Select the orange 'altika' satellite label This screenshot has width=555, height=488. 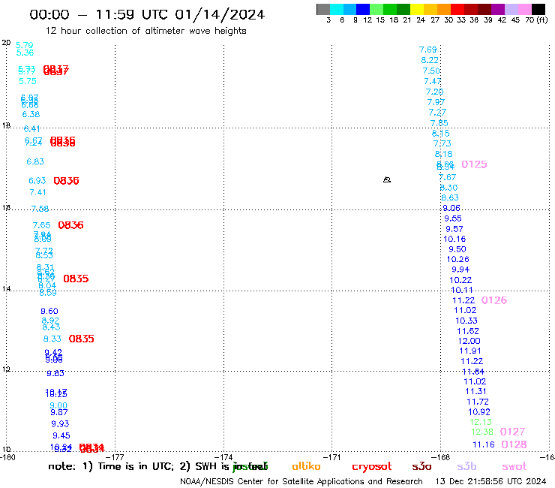point(306,466)
